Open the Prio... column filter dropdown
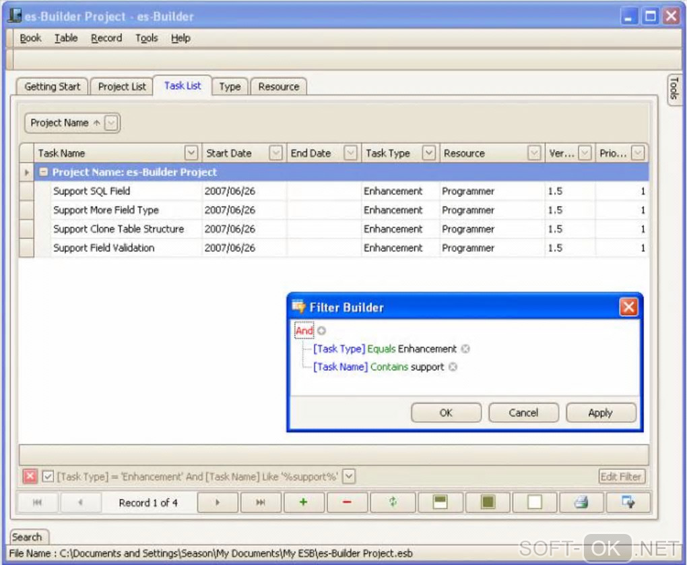The image size is (687, 565). coord(639,153)
